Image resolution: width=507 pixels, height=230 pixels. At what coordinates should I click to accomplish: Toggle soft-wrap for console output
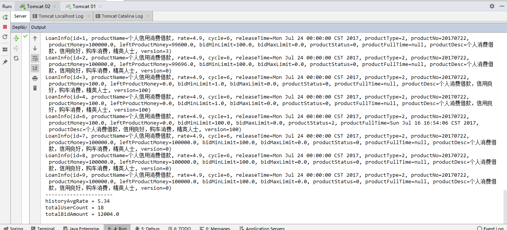(35, 58)
